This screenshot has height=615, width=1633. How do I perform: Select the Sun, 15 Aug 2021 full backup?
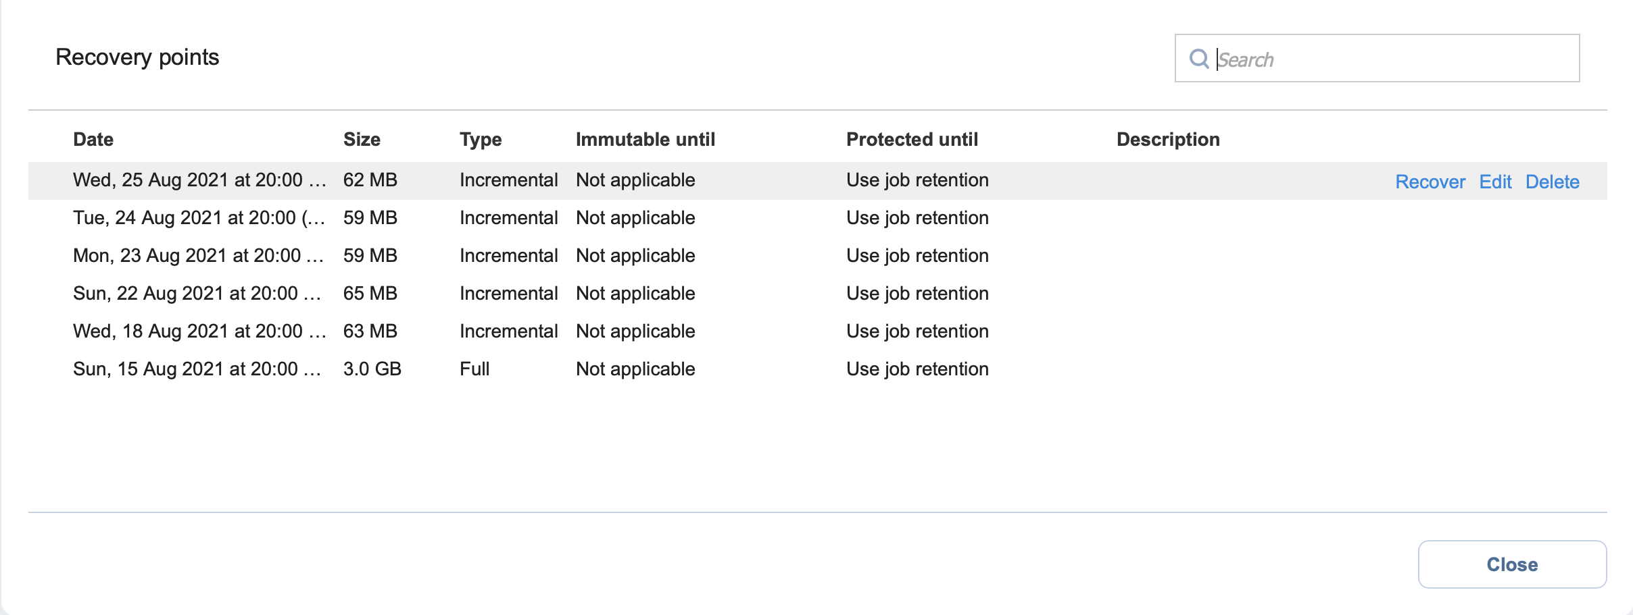pos(817,369)
